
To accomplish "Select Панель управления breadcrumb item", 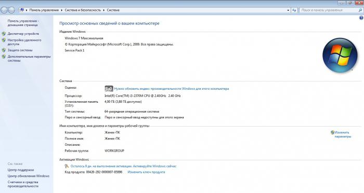I will [x=44, y=10].
